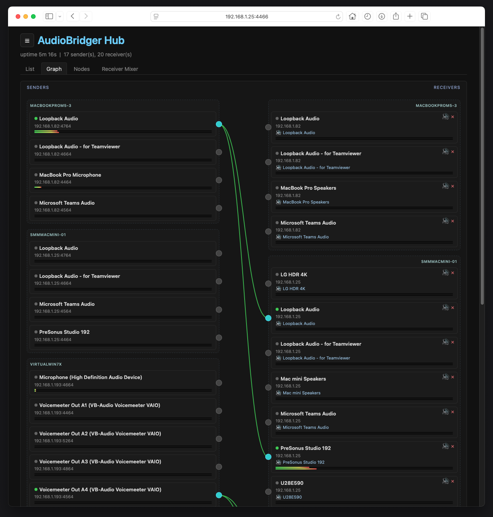493x517 pixels.
Task: Click input port of Mac mini Speakers receiver
Action: click(x=268, y=387)
